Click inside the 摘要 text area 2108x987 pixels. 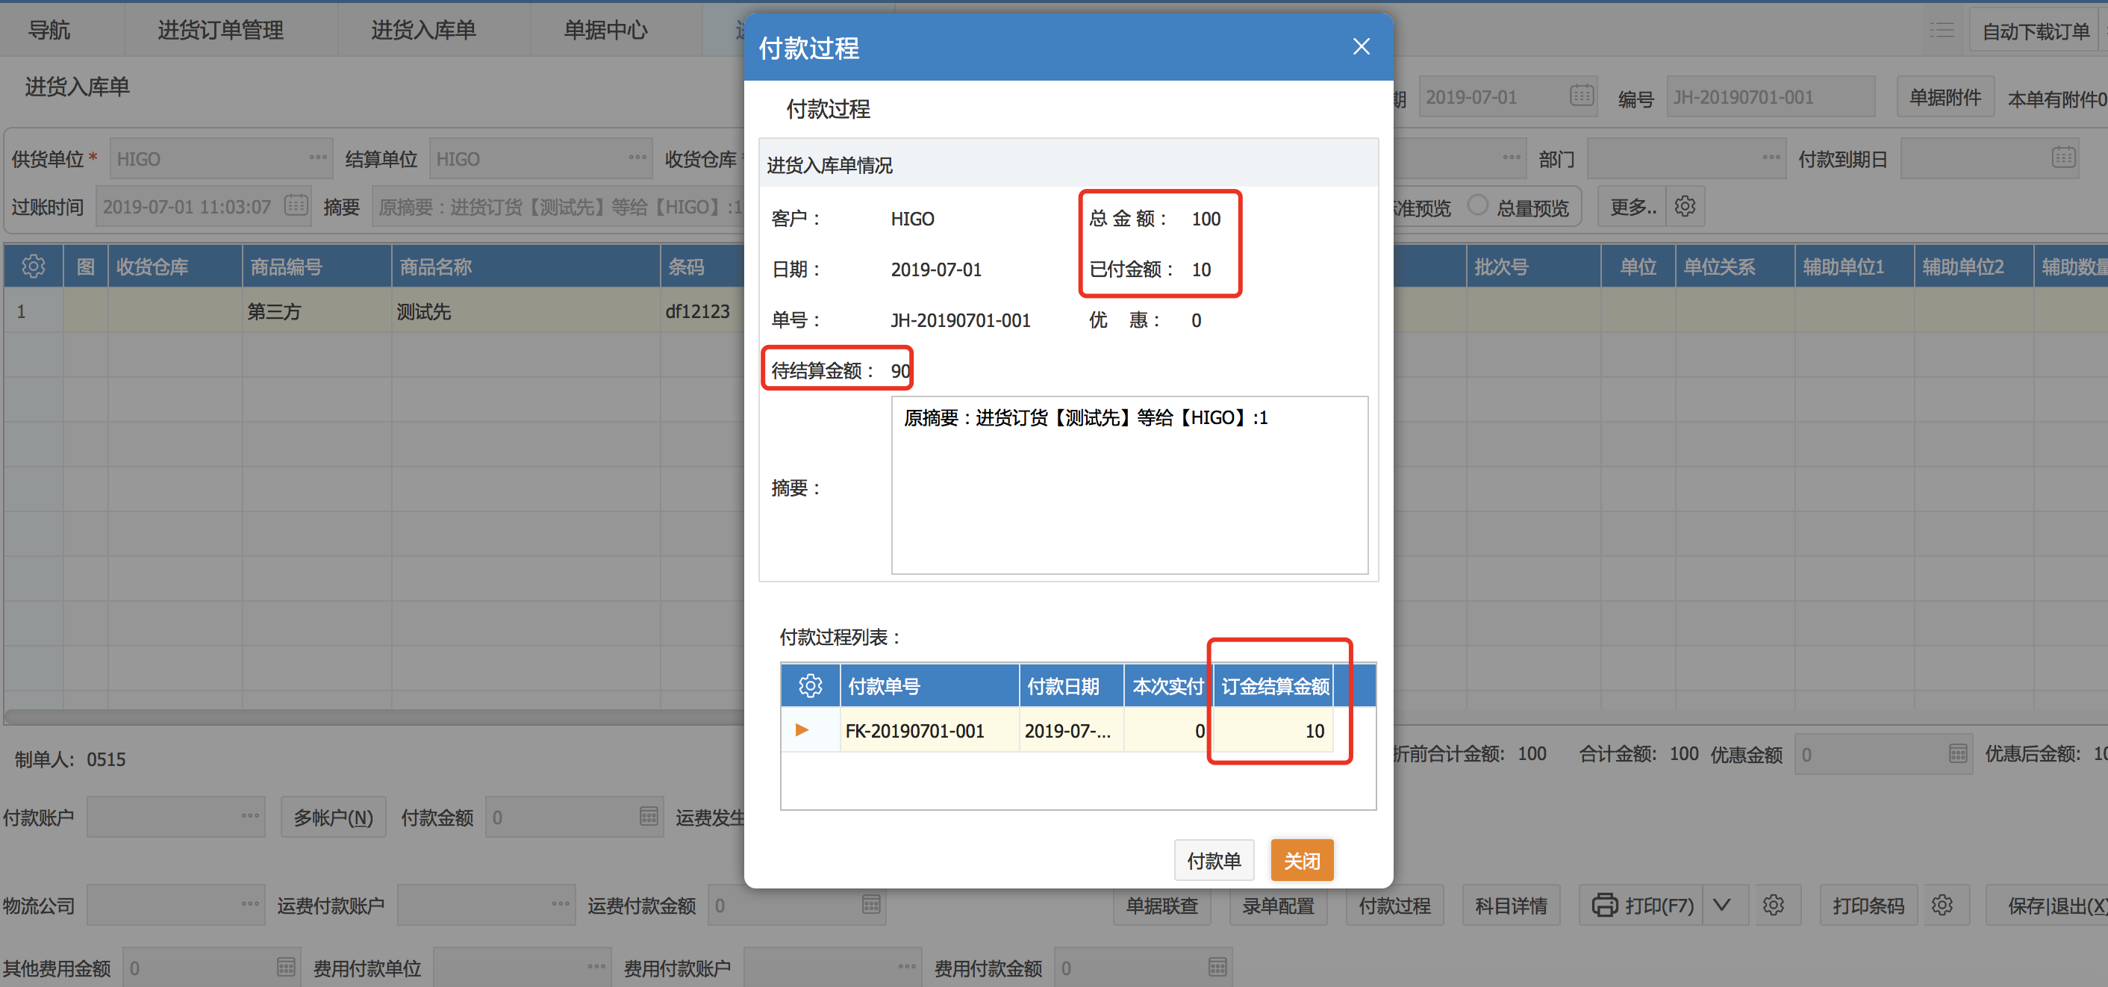pyautogui.click(x=1129, y=491)
